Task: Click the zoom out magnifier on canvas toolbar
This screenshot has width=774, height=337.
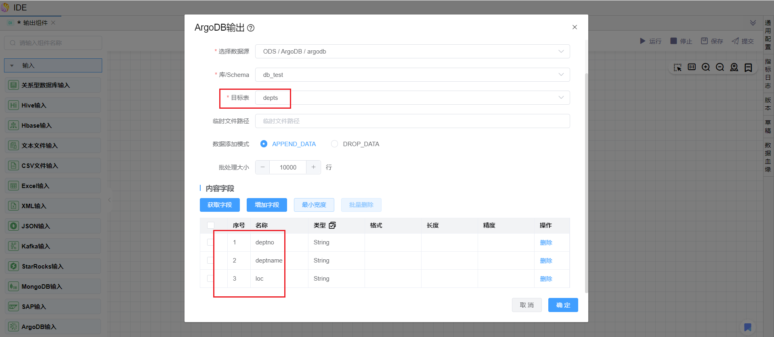Action: (x=720, y=67)
